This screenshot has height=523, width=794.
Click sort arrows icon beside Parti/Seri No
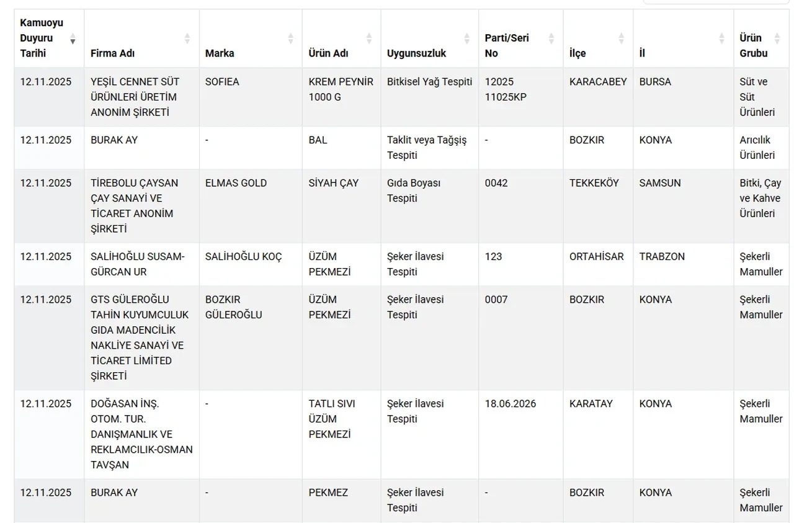coord(551,38)
